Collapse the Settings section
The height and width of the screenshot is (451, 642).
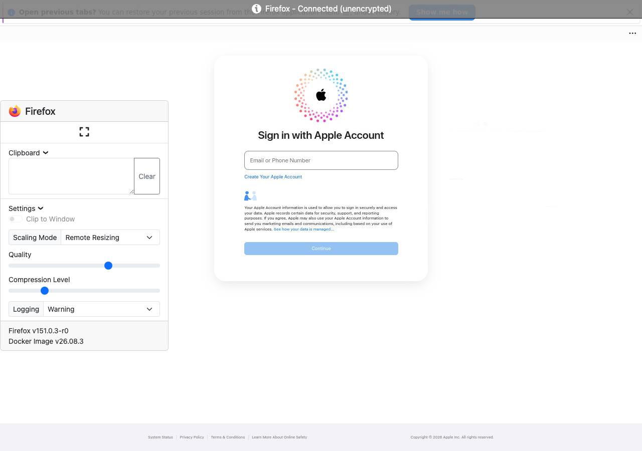26,208
